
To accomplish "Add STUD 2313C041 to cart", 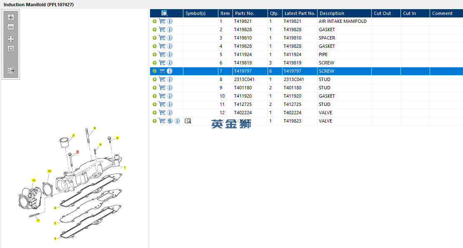I will [x=162, y=79].
